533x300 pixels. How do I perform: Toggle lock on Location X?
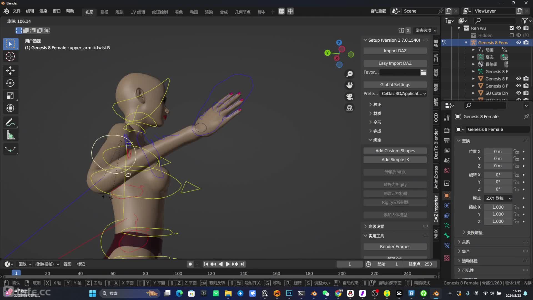click(516, 152)
